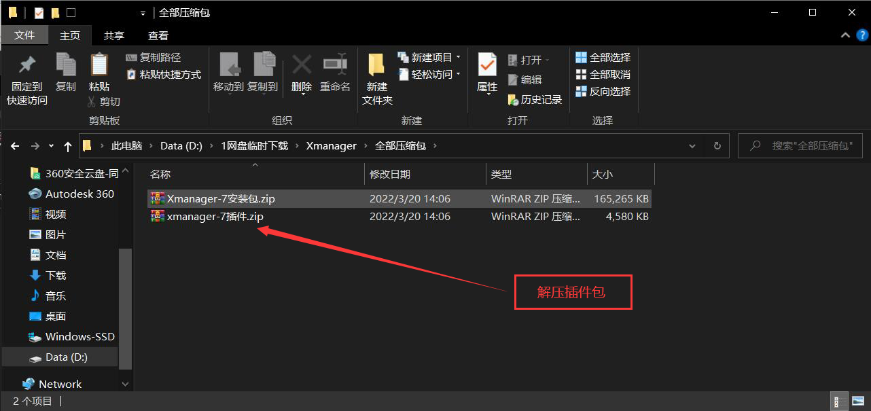Switch to the Home (主页) tab

(x=70, y=36)
